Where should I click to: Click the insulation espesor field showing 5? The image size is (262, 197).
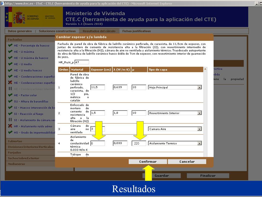pyautogui.click(x=98, y=143)
